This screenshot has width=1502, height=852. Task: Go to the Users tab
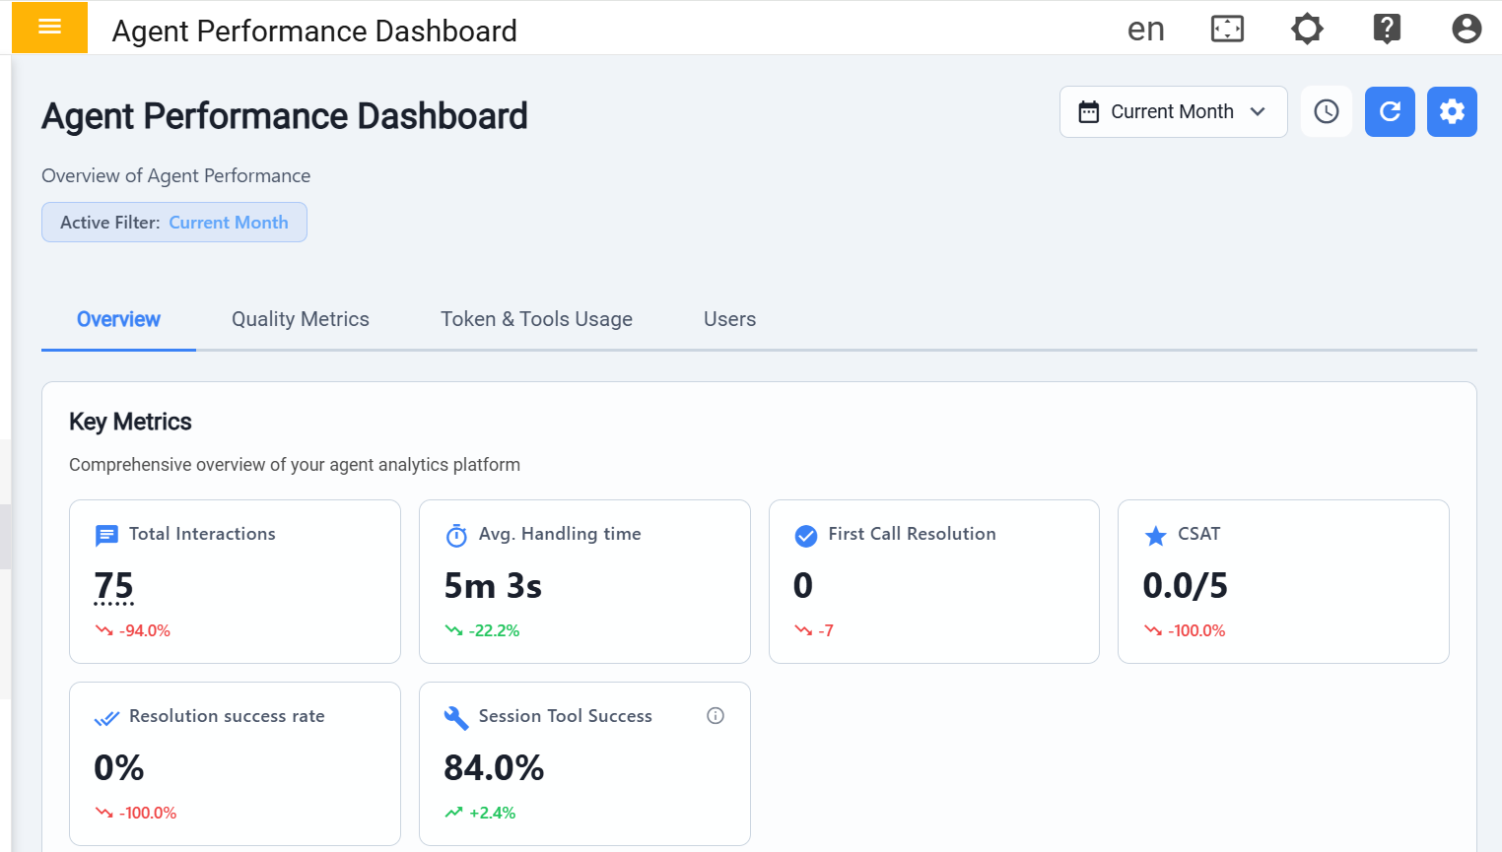pos(729,319)
